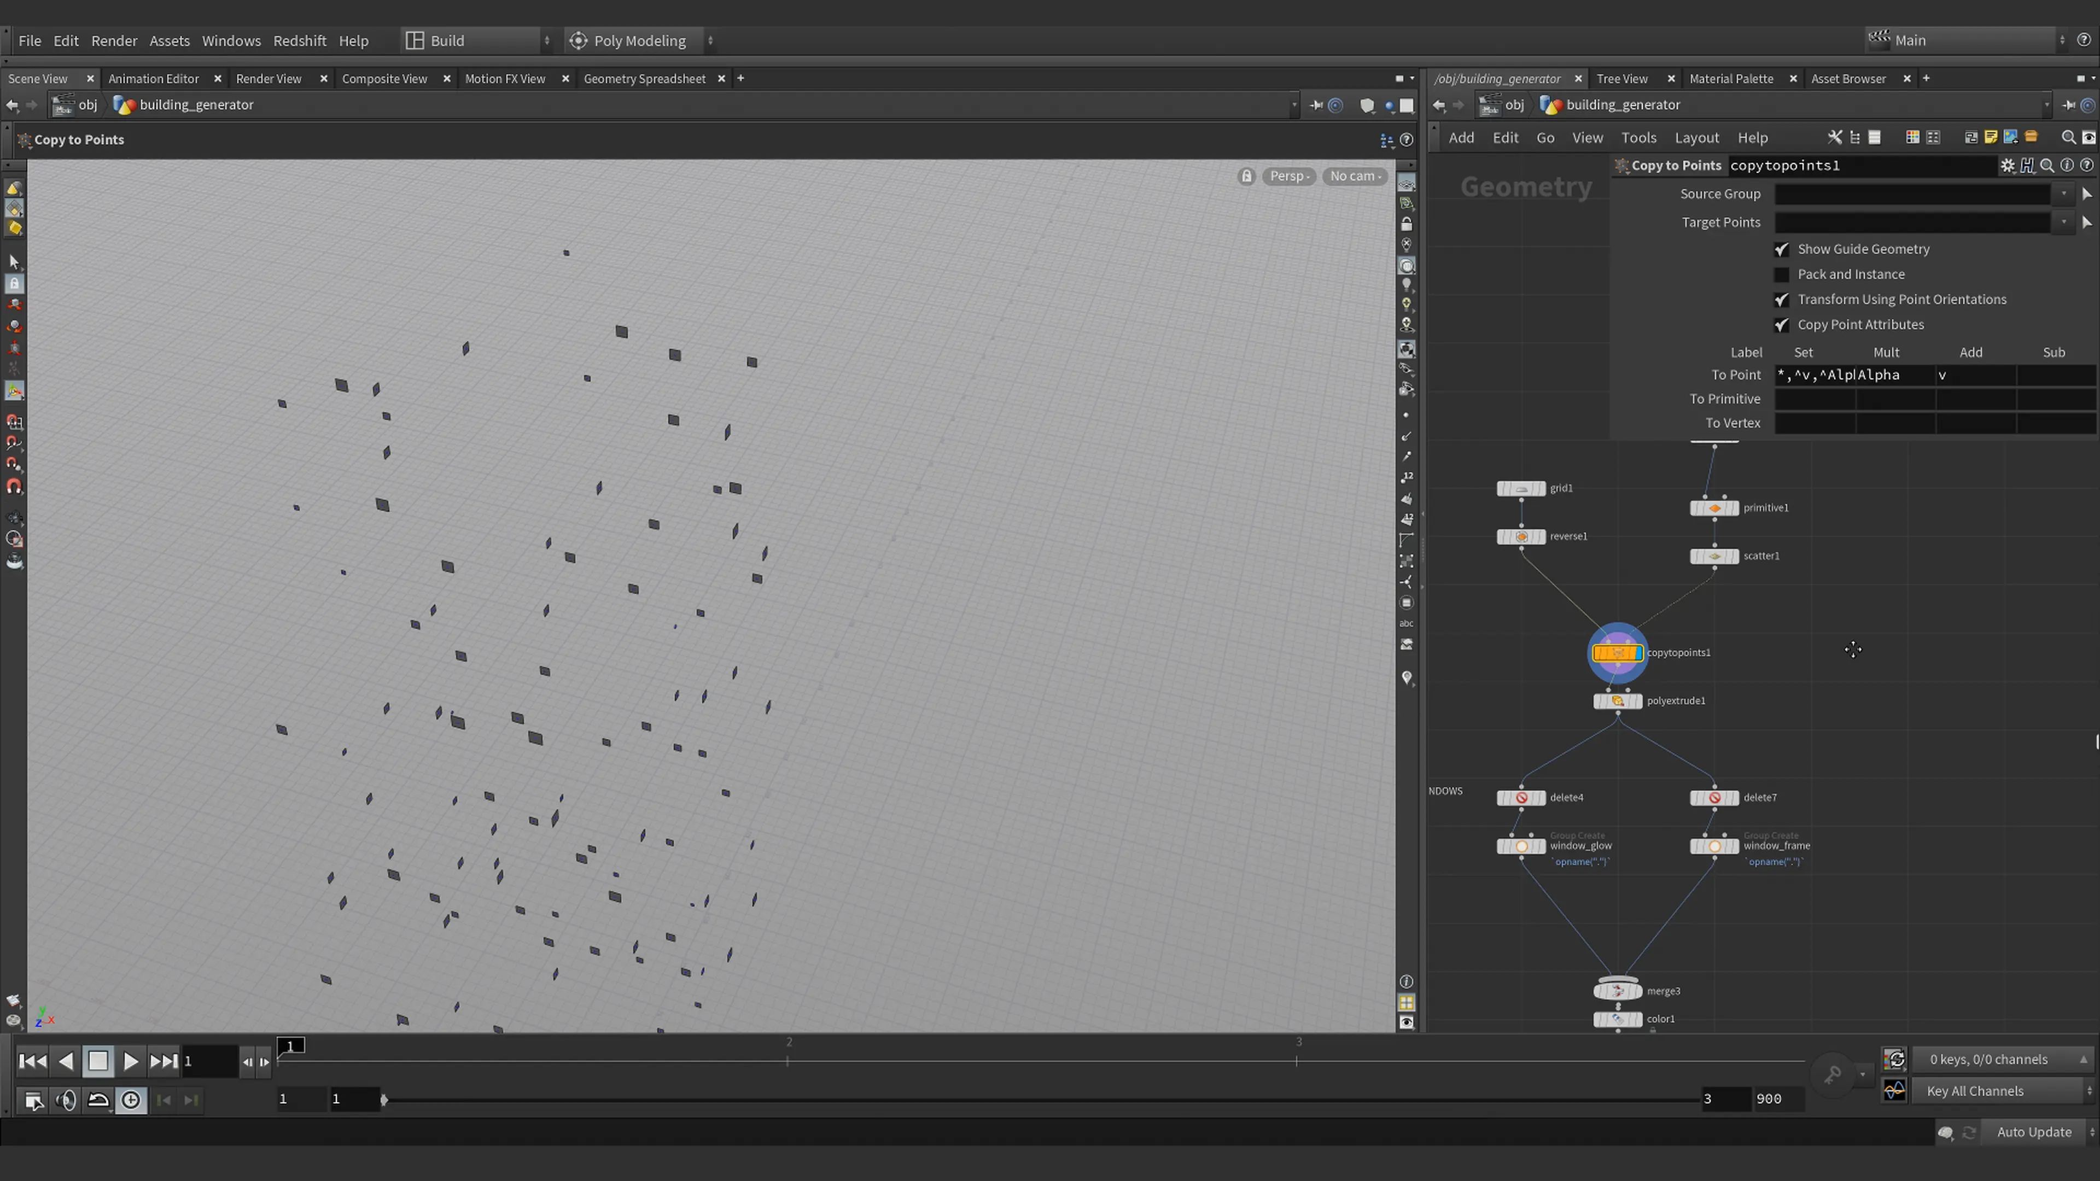Toggle audio speaker icon in playbar

66,1100
